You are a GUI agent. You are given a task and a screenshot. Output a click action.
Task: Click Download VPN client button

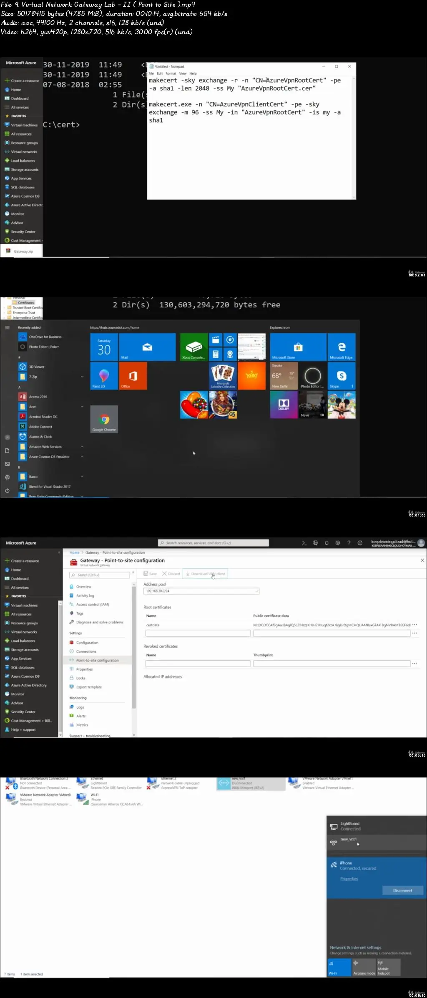click(205, 574)
